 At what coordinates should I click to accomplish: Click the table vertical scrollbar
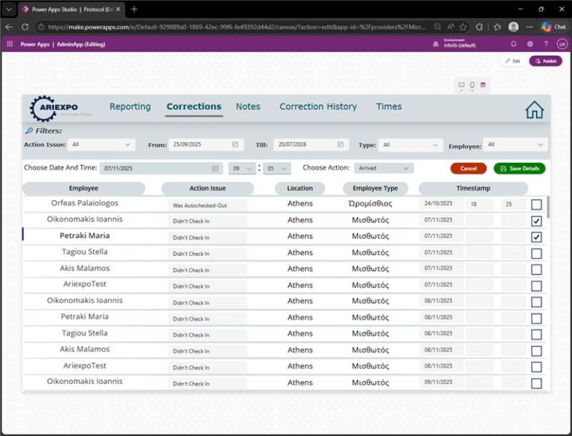(548, 207)
